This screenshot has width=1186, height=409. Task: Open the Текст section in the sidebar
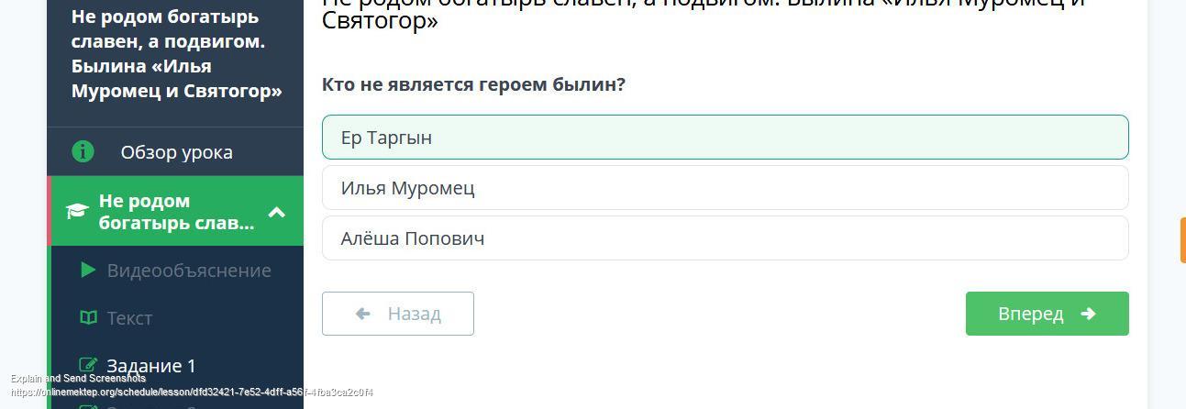coord(129,318)
